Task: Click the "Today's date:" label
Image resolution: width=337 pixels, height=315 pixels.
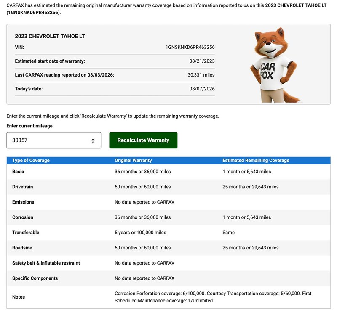Action: click(x=29, y=89)
